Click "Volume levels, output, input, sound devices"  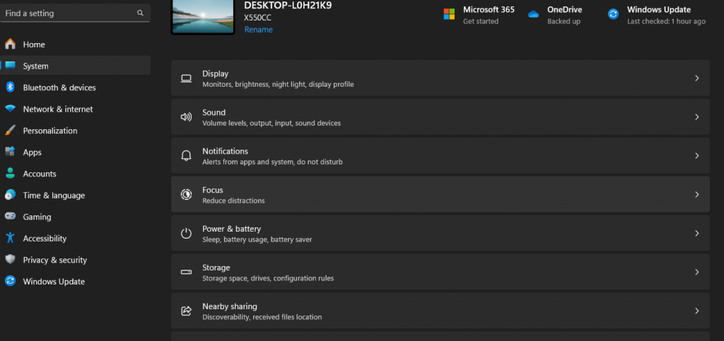pos(271,123)
